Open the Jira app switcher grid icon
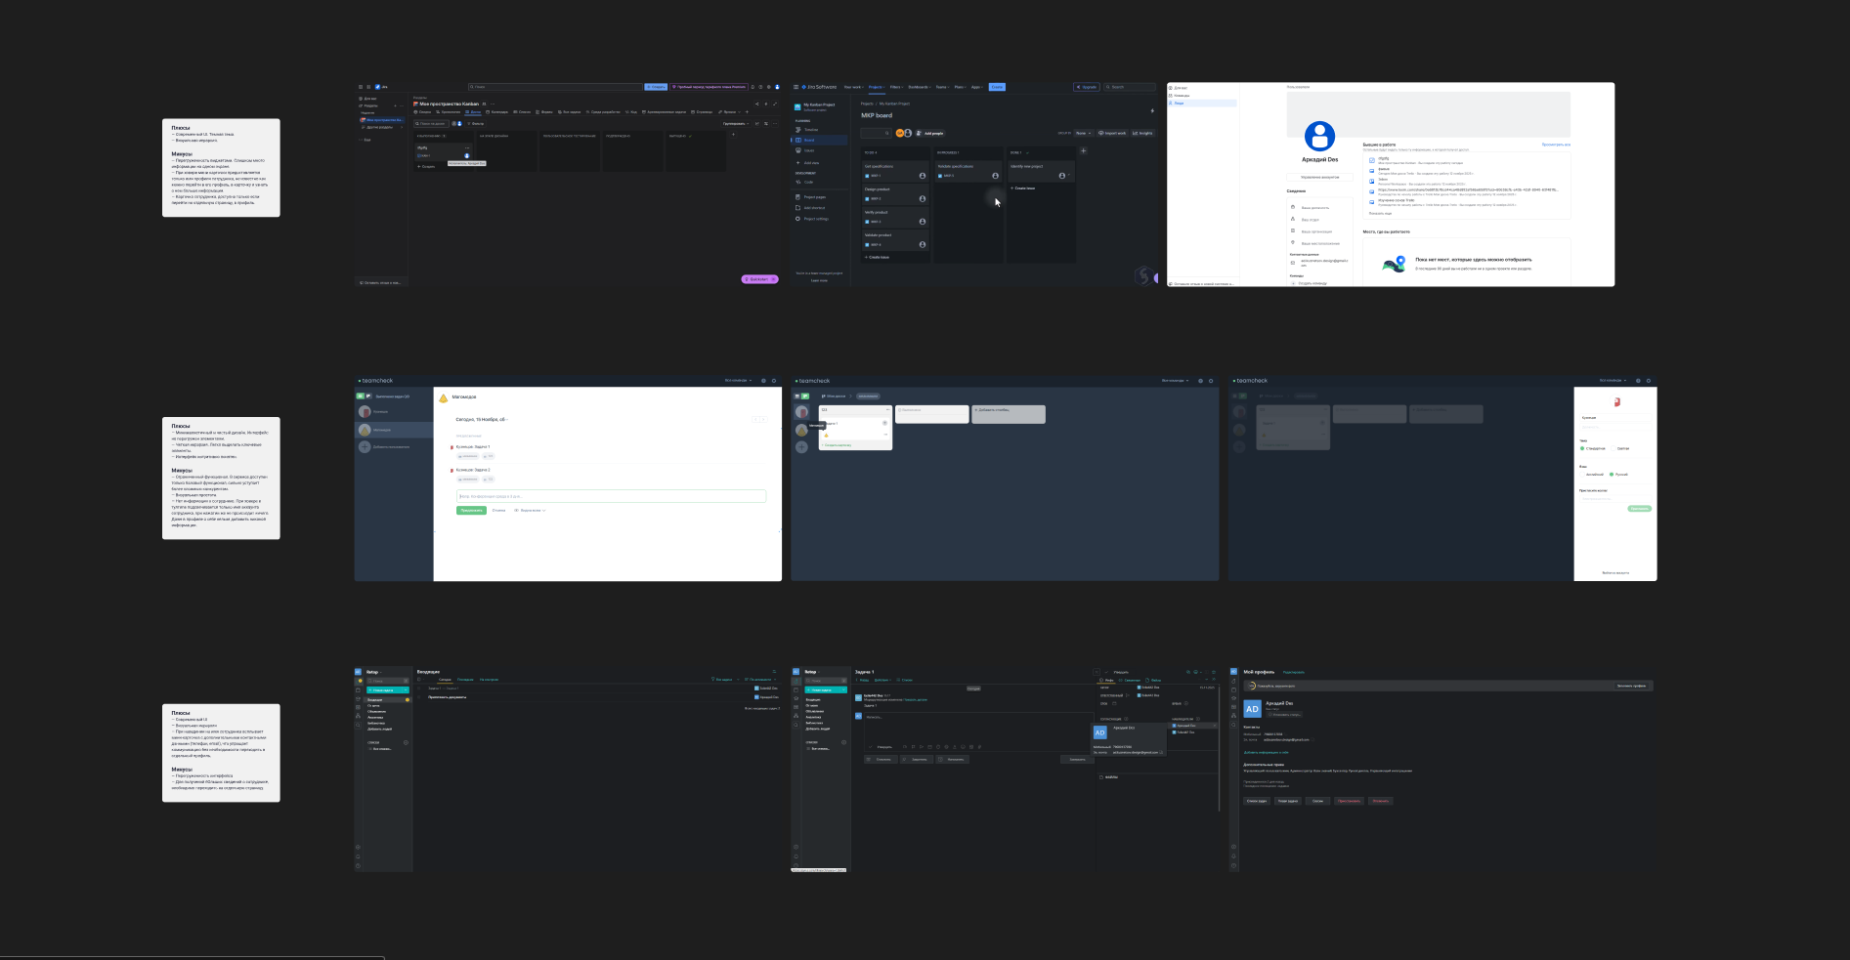Screen dimensions: 1850x960 [796, 87]
